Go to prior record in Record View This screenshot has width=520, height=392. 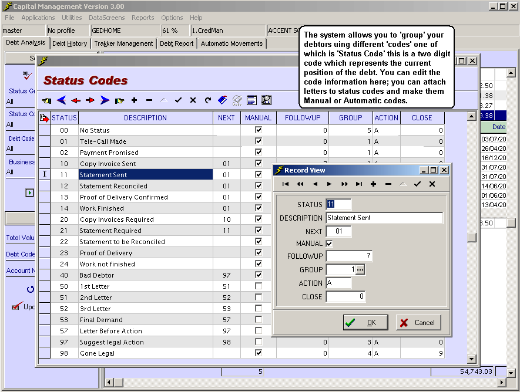click(x=315, y=184)
